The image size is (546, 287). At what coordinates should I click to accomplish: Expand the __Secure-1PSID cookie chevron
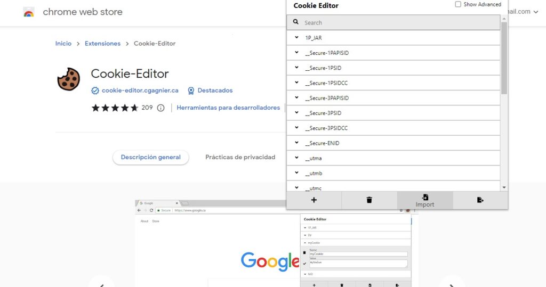(x=296, y=67)
